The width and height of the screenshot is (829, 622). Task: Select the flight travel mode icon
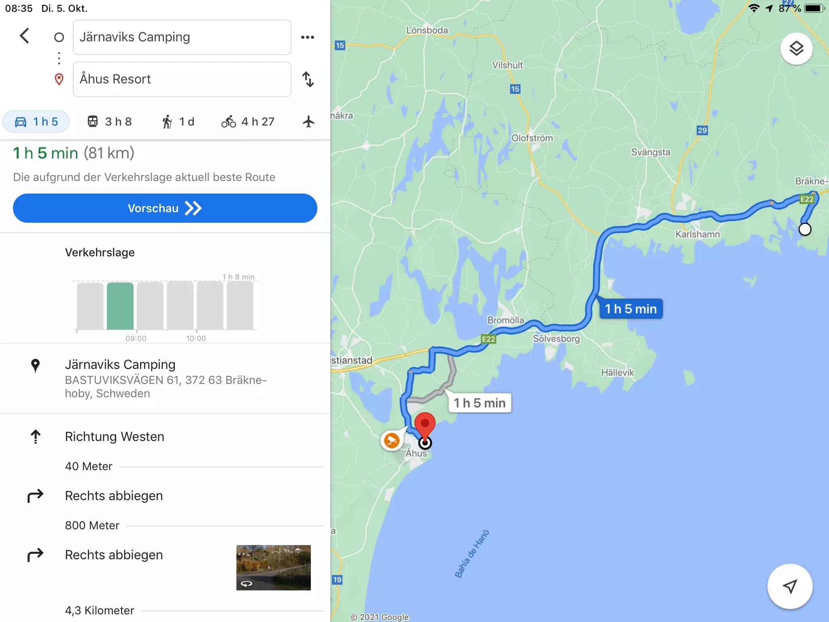pyautogui.click(x=308, y=121)
